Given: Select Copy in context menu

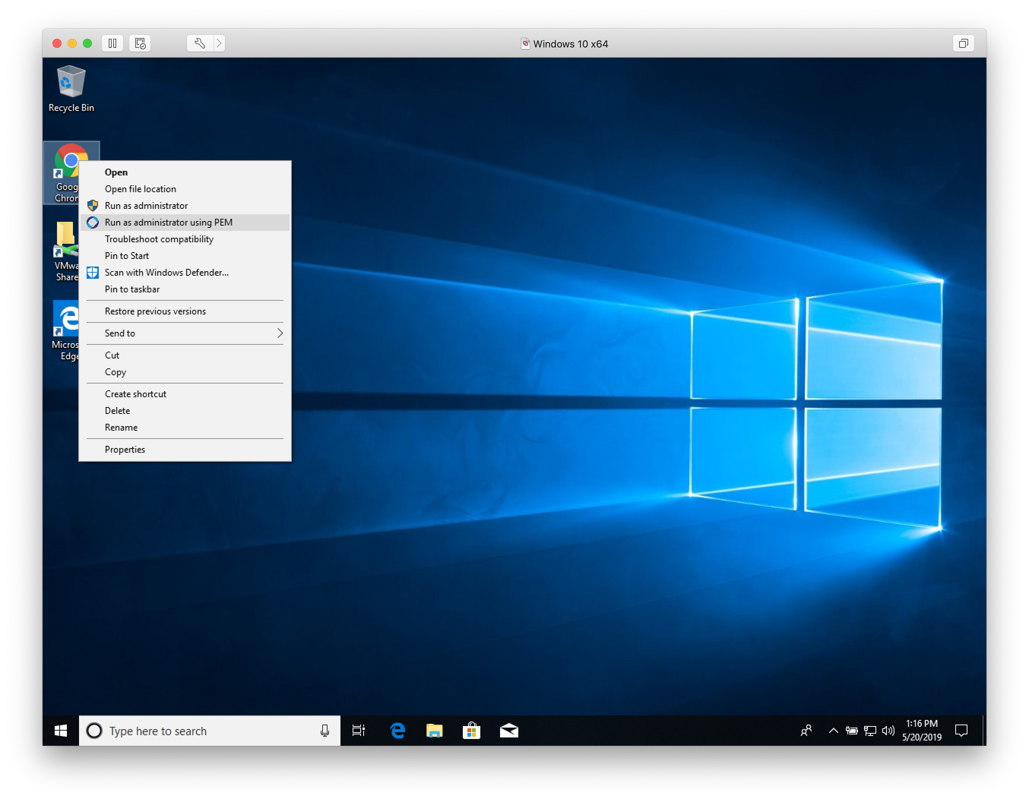Looking at the screenshot, I should coord(185,372).
